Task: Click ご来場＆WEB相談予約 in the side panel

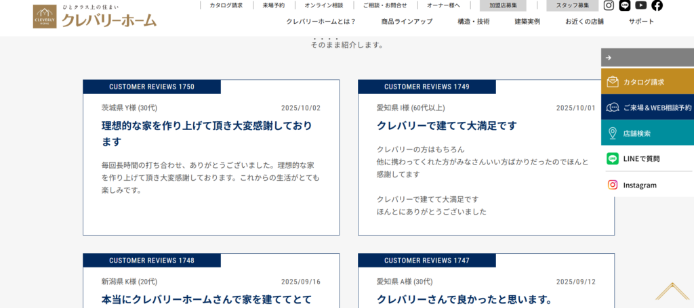Action: 647,108
